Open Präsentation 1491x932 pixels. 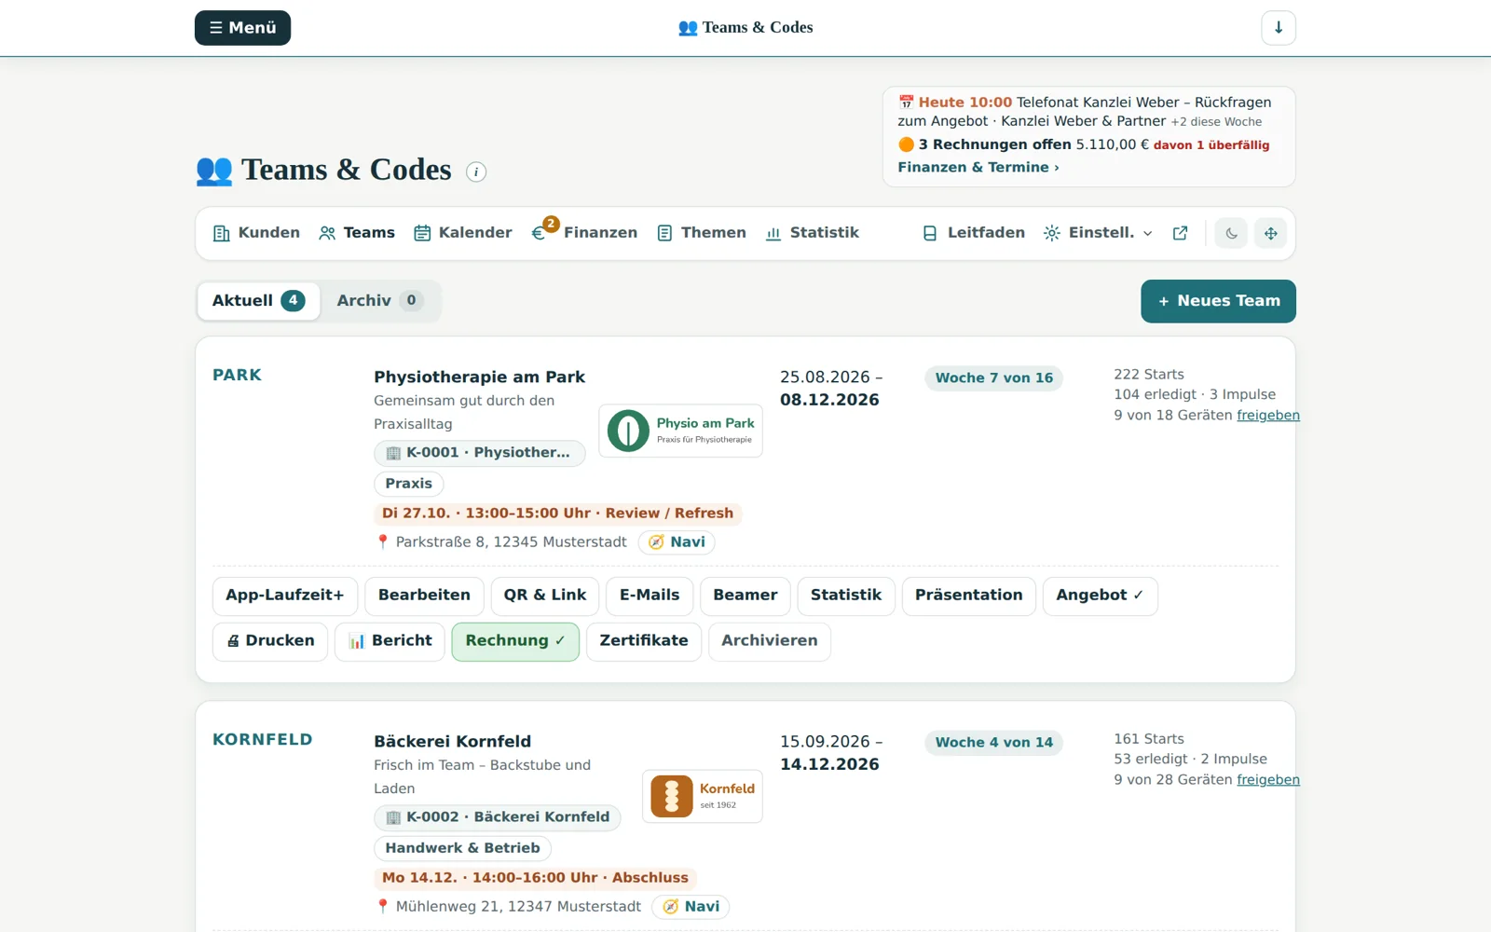pos(969,596)
